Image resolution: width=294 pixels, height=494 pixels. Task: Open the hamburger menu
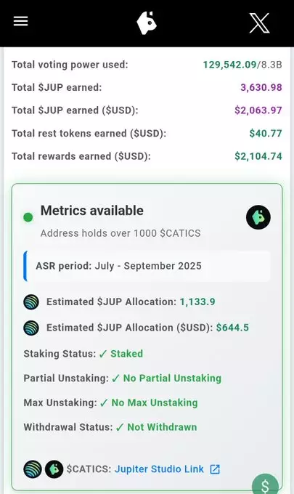[20, 21]
